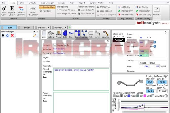Open the Dynamic Analyst ribbon tab

point(97,3)
